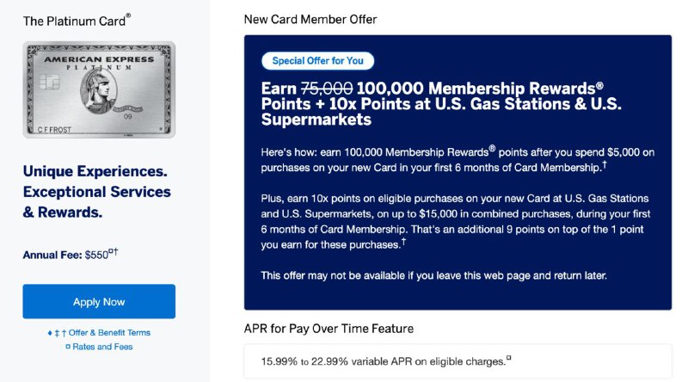Click the registered mark after The Platinum Card
688x382 pixels.
tap(129, 15)
